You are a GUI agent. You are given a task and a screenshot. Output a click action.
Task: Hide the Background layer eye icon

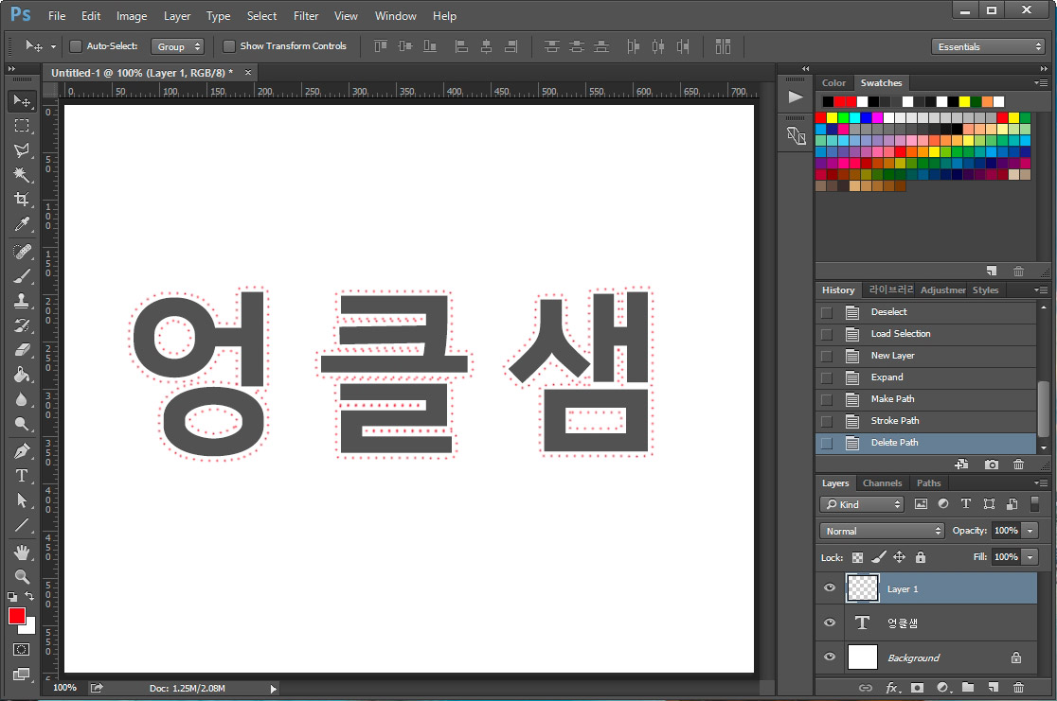click(x=830, y=657)
